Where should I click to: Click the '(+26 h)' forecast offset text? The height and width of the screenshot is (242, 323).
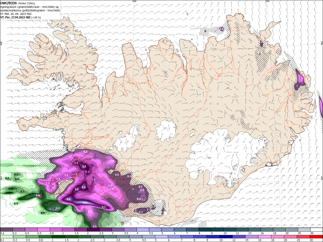36,17
